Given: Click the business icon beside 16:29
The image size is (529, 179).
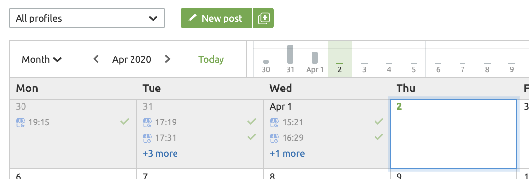Looking at the screenshot, I should tap(275, 138).
